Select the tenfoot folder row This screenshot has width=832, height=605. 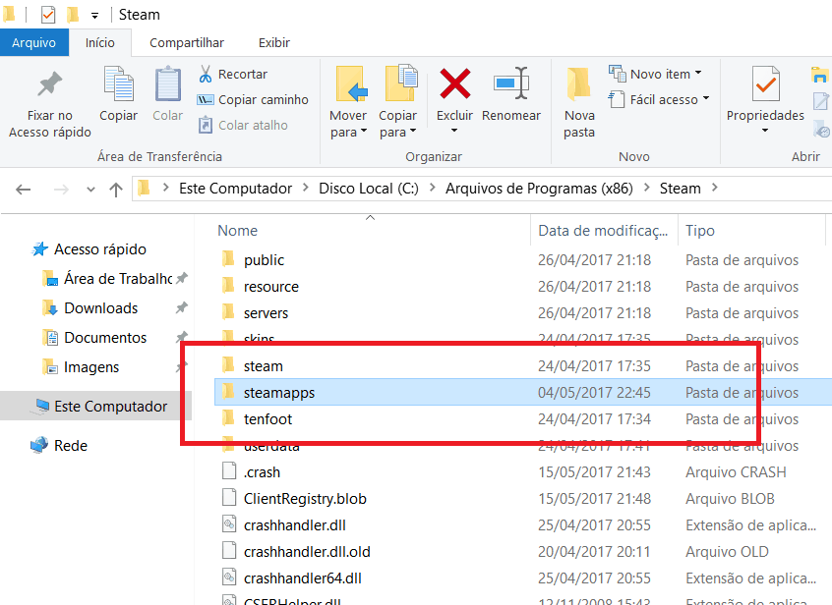point(522,419)
